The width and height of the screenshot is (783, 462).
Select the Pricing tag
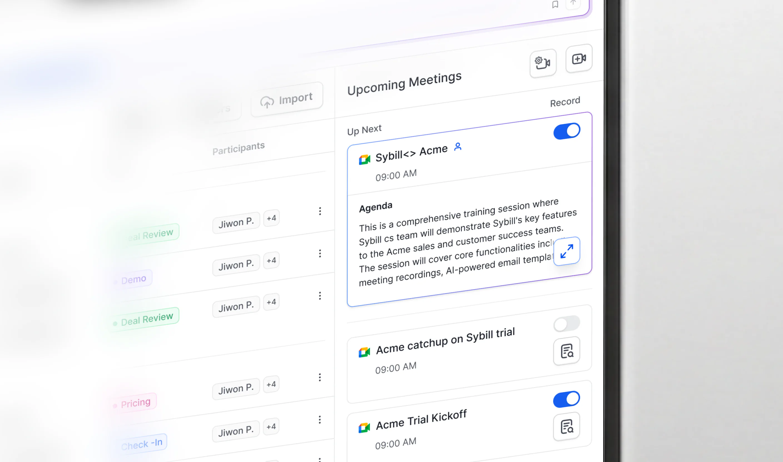[x=134, y=403]
